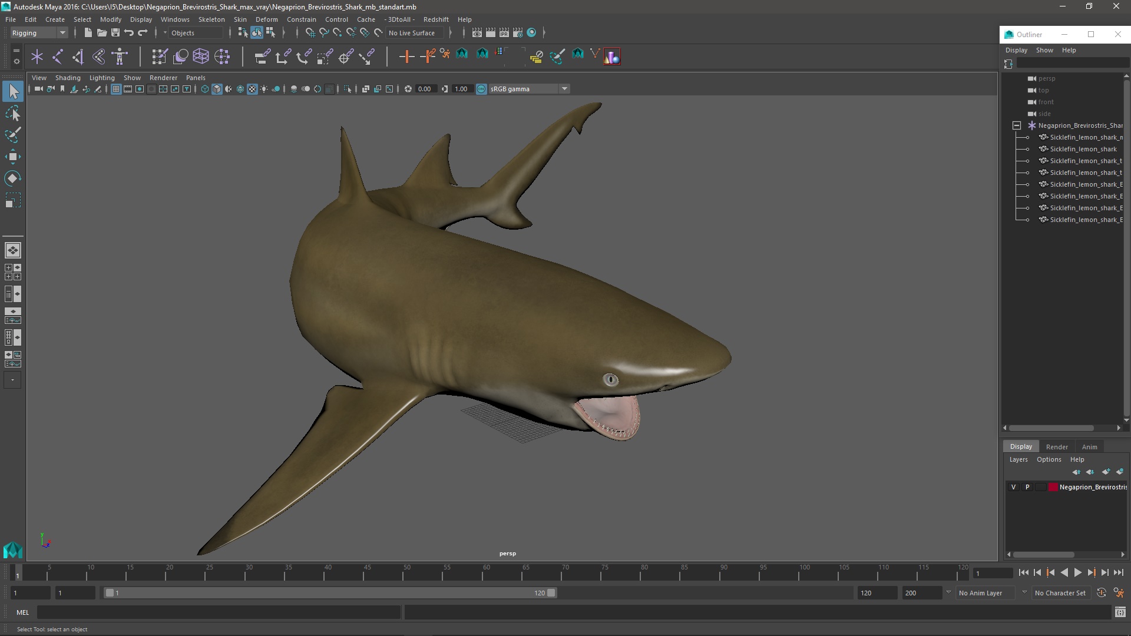The width and height of the screenshot is (1131, 636).
Task: Click the HumanIK skeleton shelf icon
Action: 120,57
